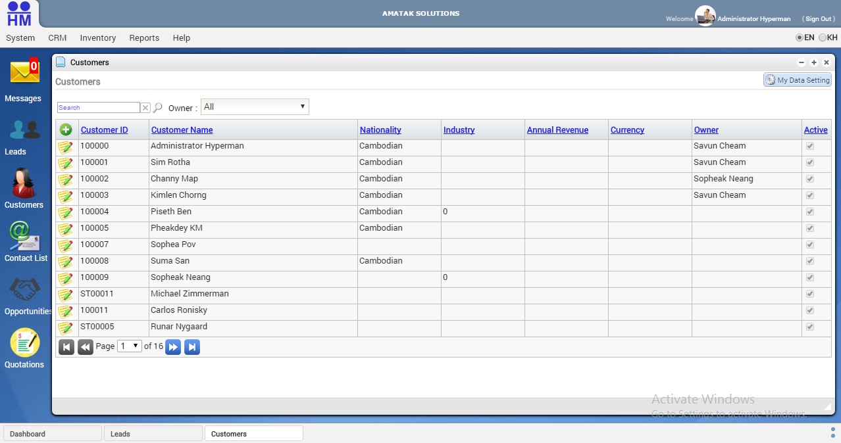The height and width of the screenshot is (443, 841).
Task: Select the EN language radio button
Action: pos(800,38)
